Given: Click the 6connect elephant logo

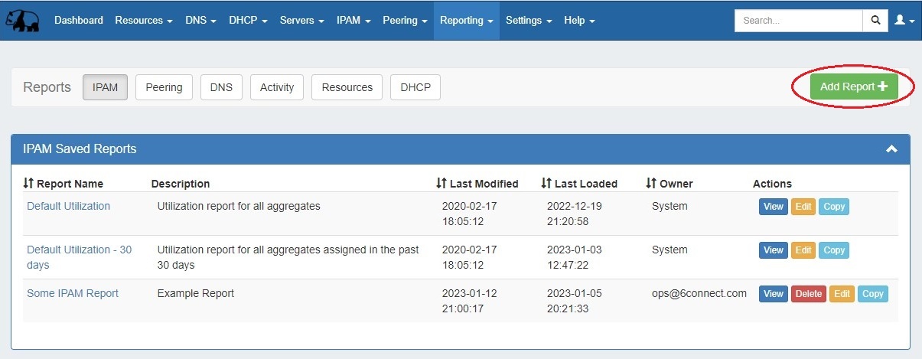Looking at the screenshot, I should pyautogui.click(x=24, y=21).
